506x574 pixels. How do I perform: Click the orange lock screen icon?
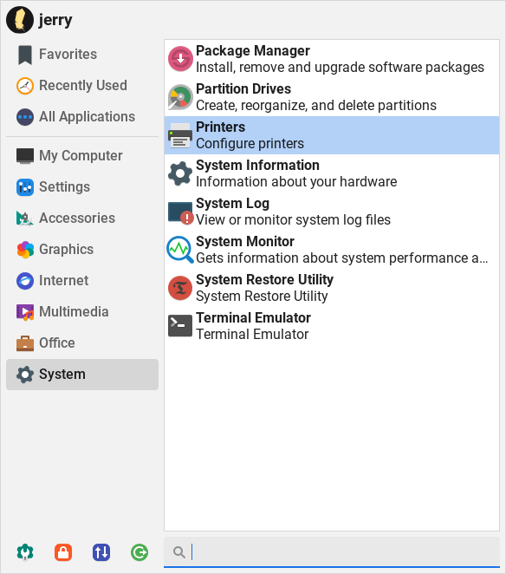click(63, 552)
